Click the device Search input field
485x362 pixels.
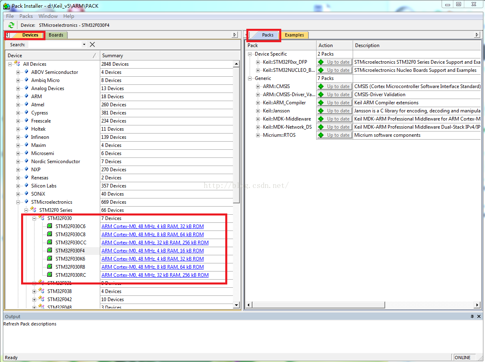[55, 45]
